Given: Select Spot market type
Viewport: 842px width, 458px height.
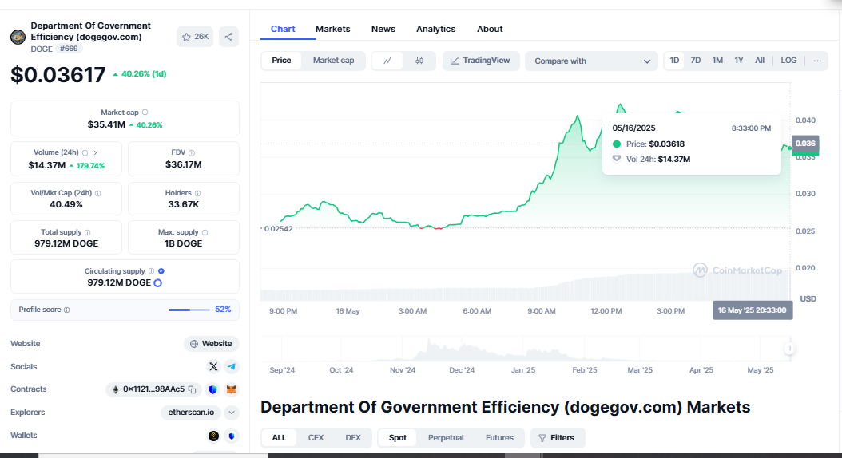Looking at the screenshot, I should [397, 437].
